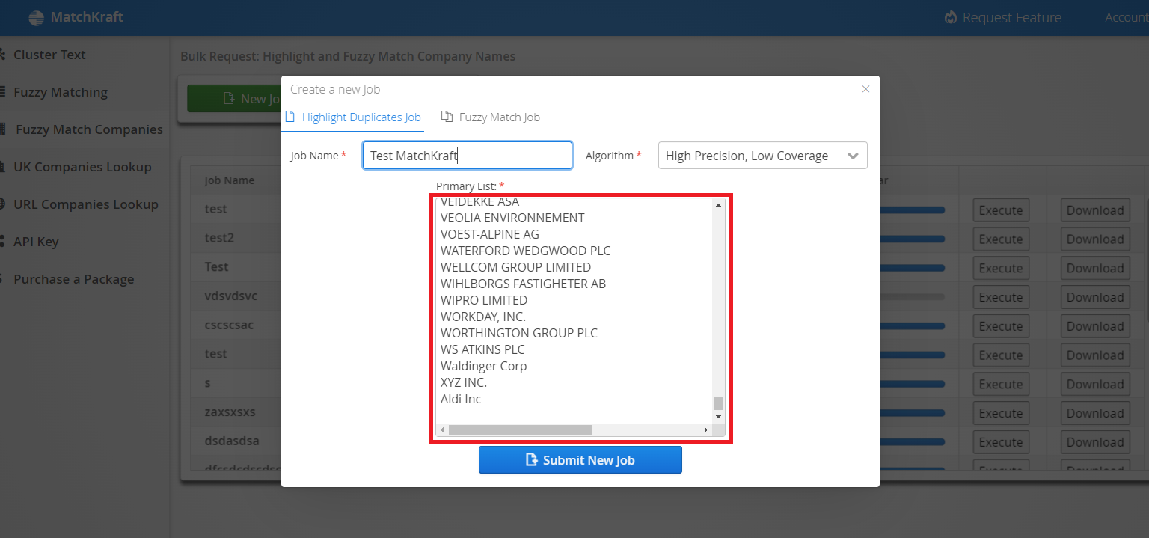Screen dimensions: 1149x538
Task: Click the down arrow of the Primary List scrollbar
Action: pyautogui.click(x=718, y=416)
